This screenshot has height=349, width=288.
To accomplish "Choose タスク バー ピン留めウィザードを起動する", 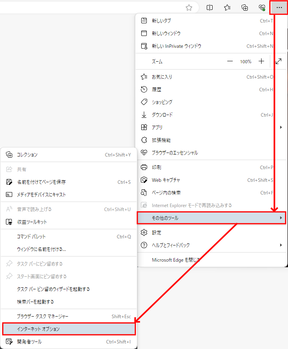I will [x=69, y=289].
